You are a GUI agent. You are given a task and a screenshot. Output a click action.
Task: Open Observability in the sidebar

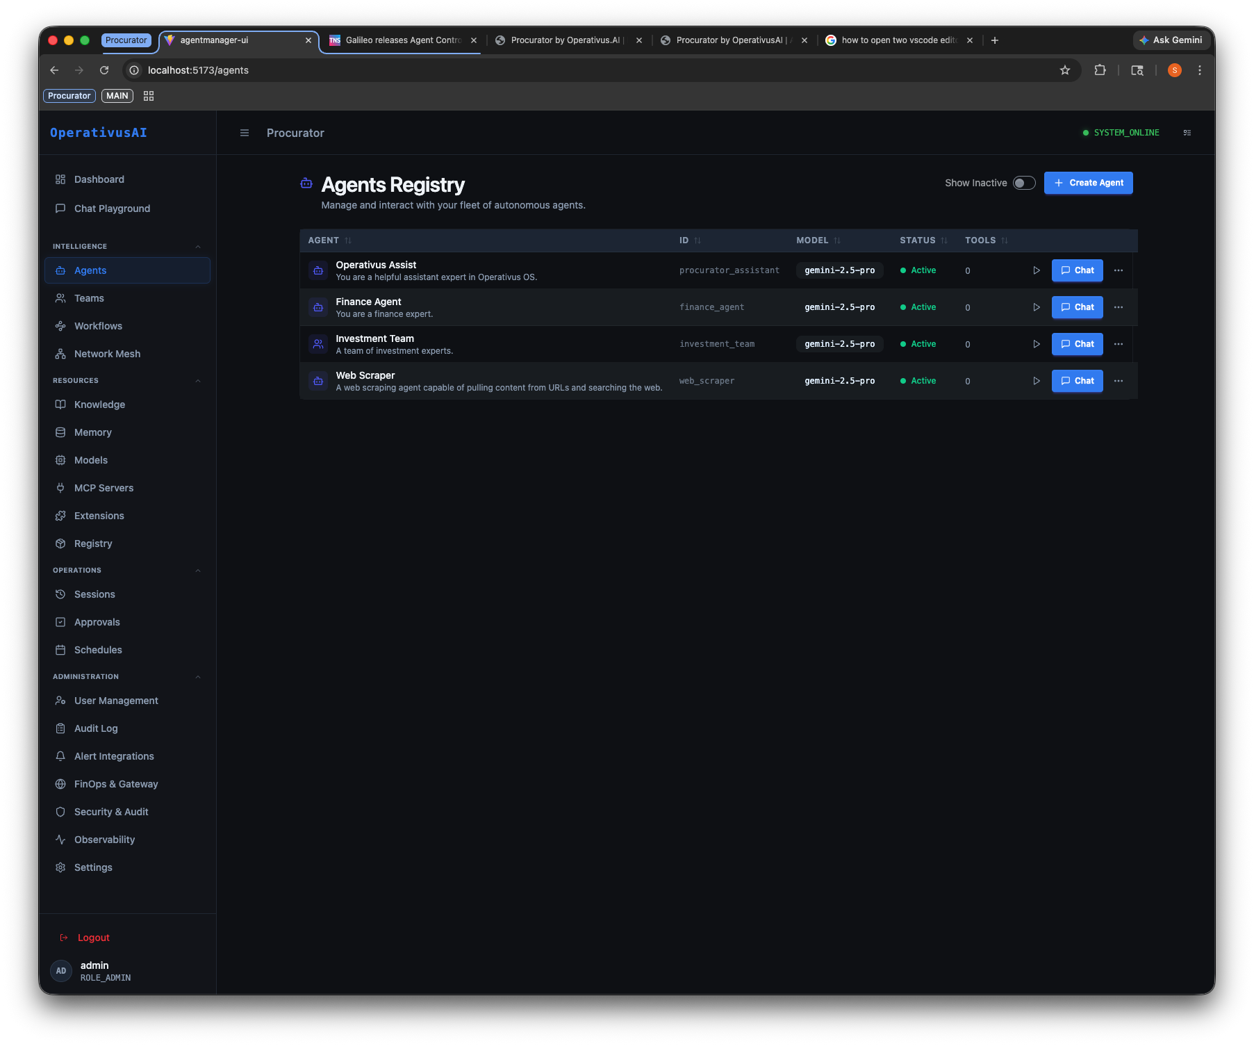[x=128, y=840]
